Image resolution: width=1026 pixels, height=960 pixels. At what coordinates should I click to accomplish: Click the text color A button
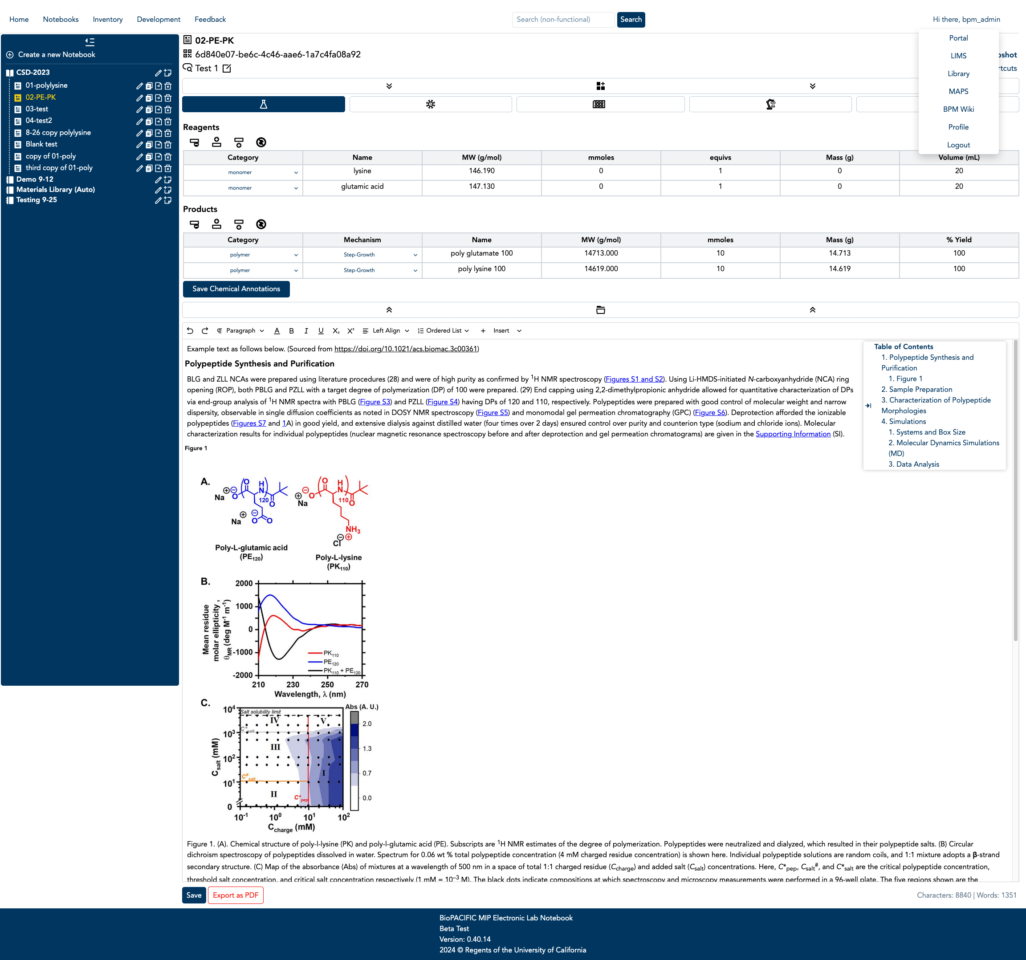point(277,331)
